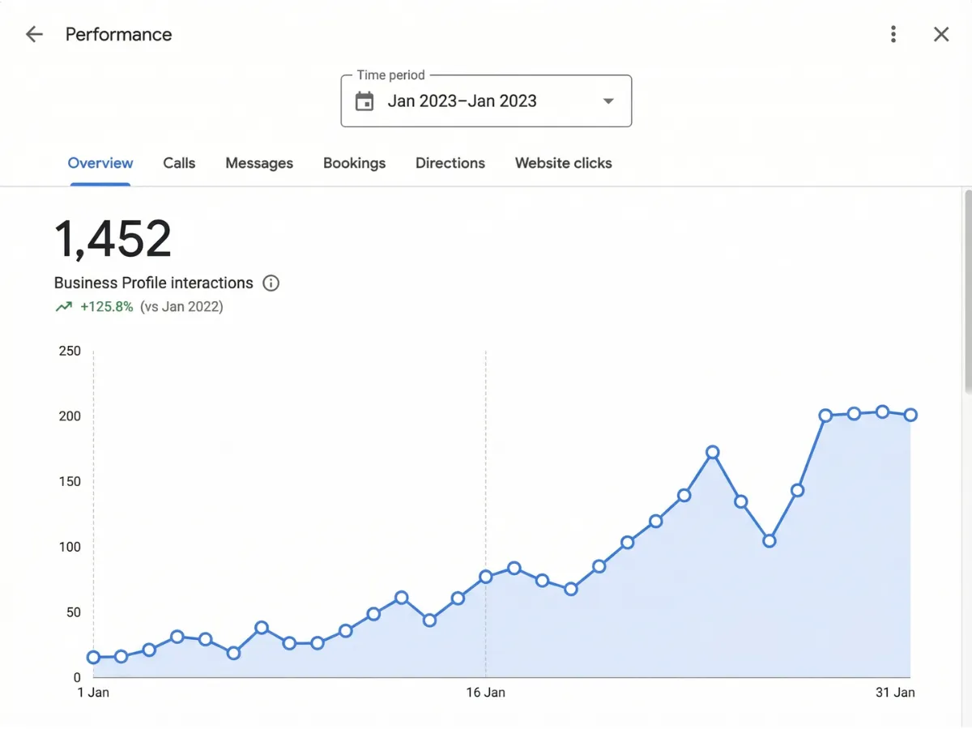Click the calendar icon in Time period field
This screenshot has width=972, height=729.
click(x=364, y=100)
